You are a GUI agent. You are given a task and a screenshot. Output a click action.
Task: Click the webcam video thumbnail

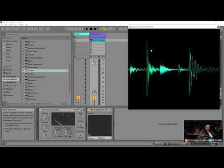203,131
